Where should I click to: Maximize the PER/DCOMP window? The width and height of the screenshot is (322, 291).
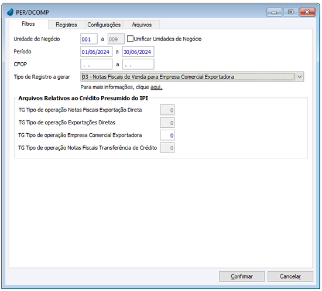point(290,12)
